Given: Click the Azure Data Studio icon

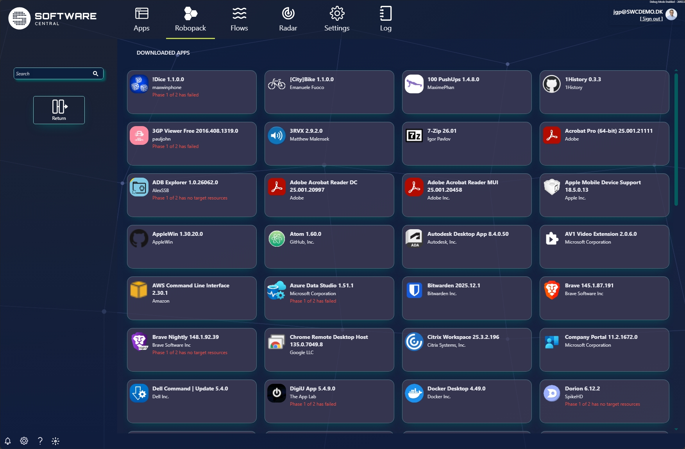Looking at the screenshot, I should tap(277, 290).
